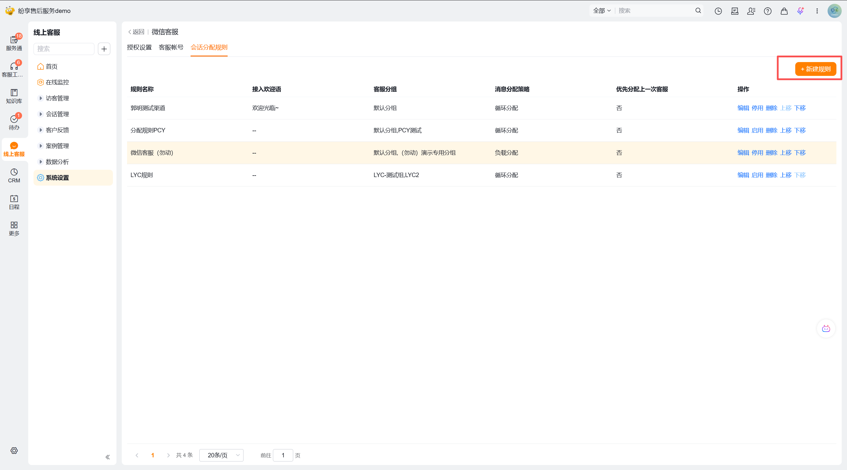Click 返回 to go back
The image size is (847, 470).
(136, 31)
